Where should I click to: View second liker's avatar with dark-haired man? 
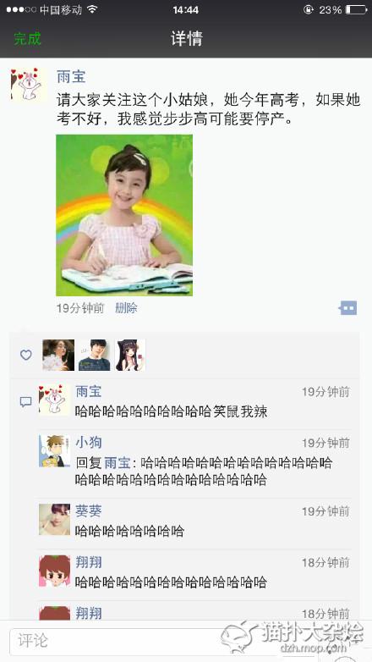pos(94,355)
